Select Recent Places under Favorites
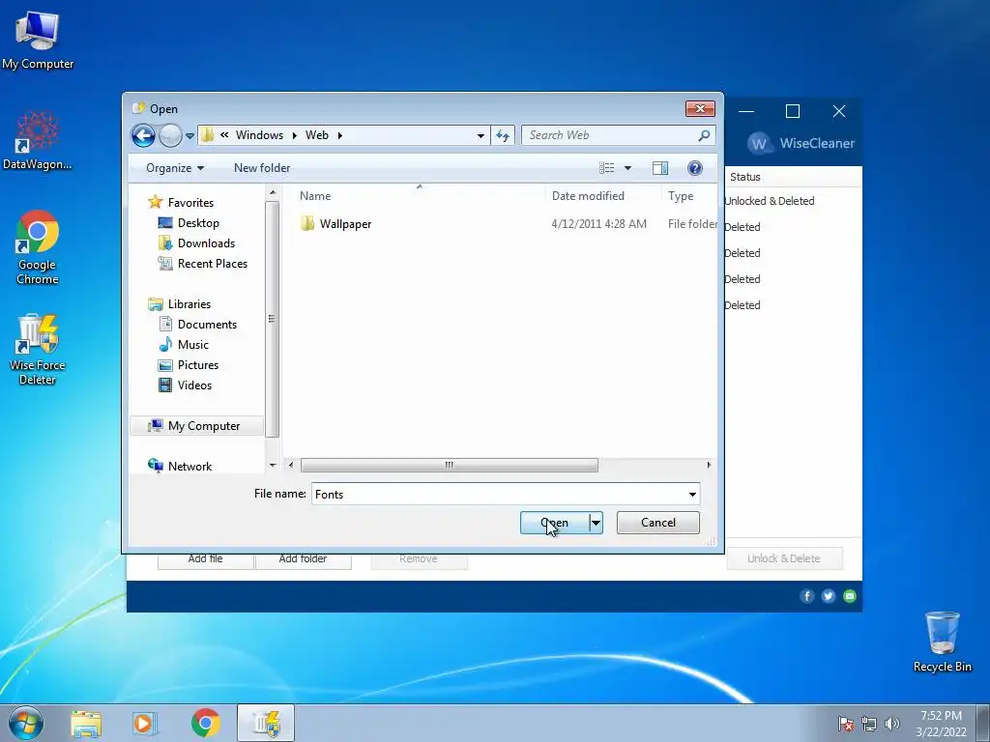This screenshot has height=742, width=990. tap(212, 263)
